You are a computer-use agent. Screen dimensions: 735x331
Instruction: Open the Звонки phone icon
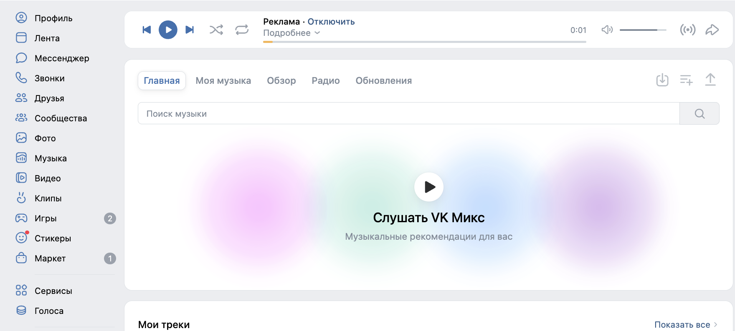click(x=21, y=78)
